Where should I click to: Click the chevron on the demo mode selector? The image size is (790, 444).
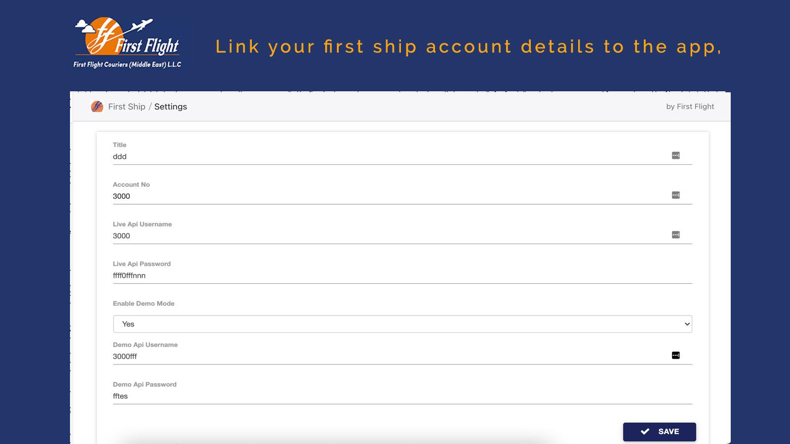(686, 324)
